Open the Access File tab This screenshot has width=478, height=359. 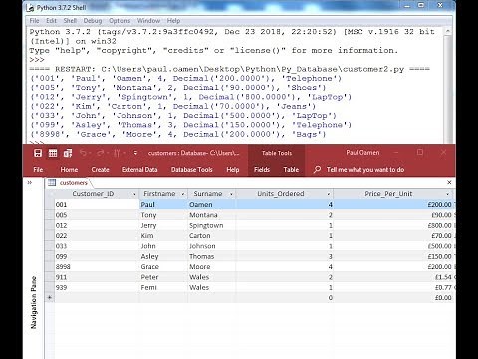click(x=38, y=169)
